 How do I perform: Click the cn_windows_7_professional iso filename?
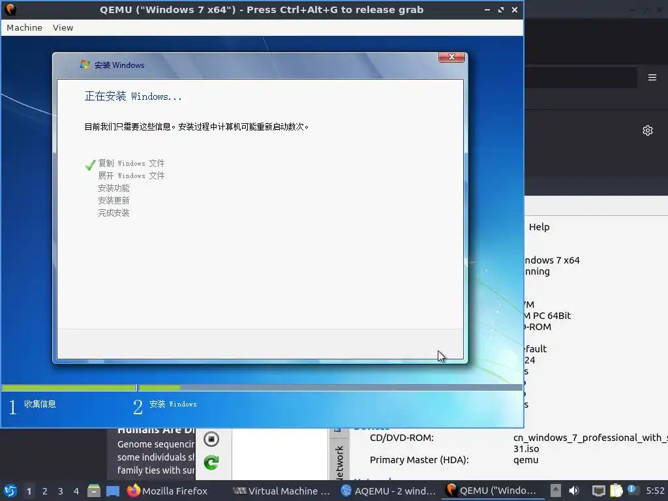(590, 443)
